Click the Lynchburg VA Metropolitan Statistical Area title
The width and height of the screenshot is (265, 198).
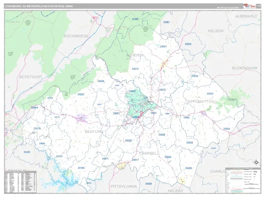(39, 6)
